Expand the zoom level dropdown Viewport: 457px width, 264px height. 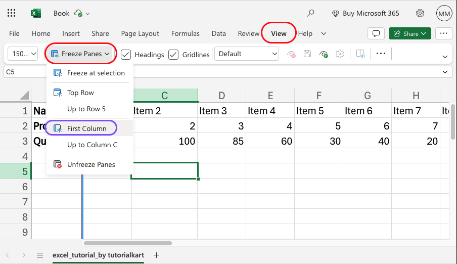click(x=23, y=54)
